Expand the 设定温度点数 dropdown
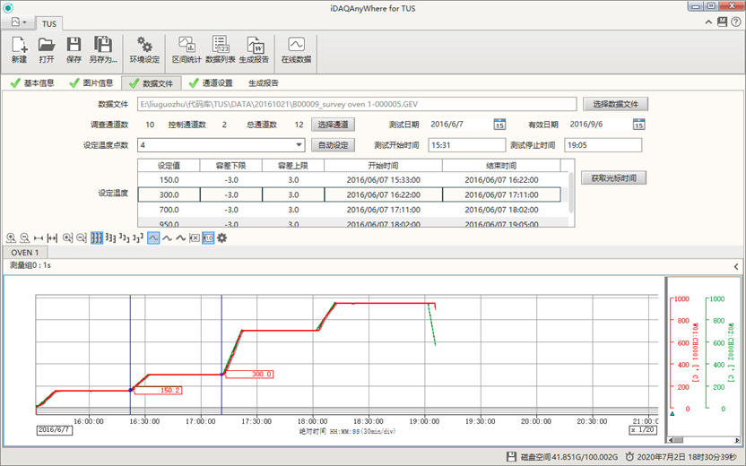Viewport: 746px width, 466px height. [299, 144]
